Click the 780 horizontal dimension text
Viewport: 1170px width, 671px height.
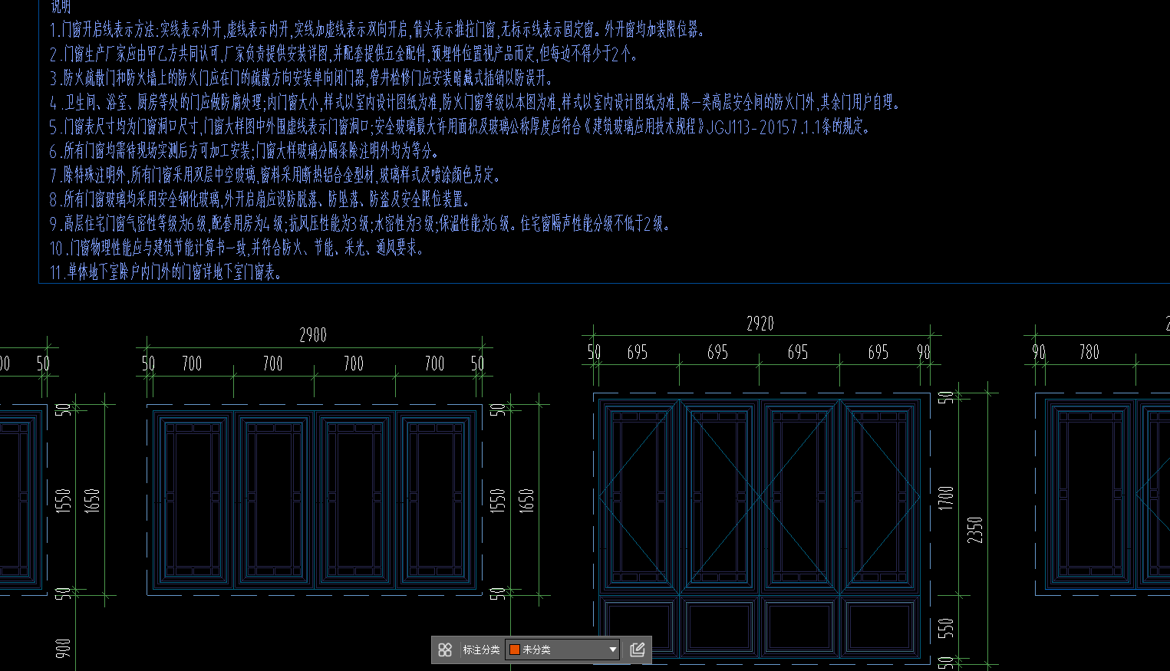pyautogui.click(x=1089, y=352)
